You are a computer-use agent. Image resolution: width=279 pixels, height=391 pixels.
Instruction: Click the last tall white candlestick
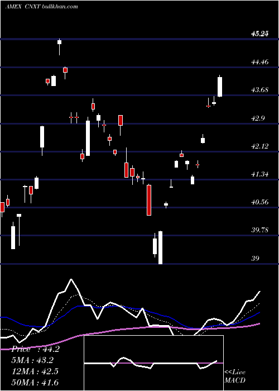pyautogui.click(x=220, y=87)
